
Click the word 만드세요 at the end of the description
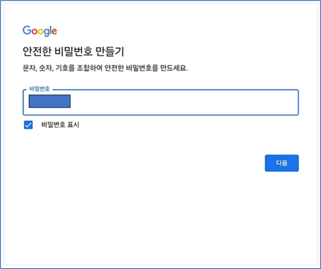tap(174, 68)
